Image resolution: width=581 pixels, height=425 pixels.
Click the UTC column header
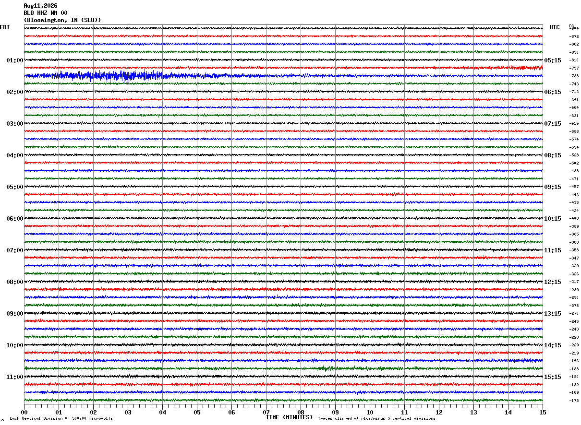pos(555,27)
